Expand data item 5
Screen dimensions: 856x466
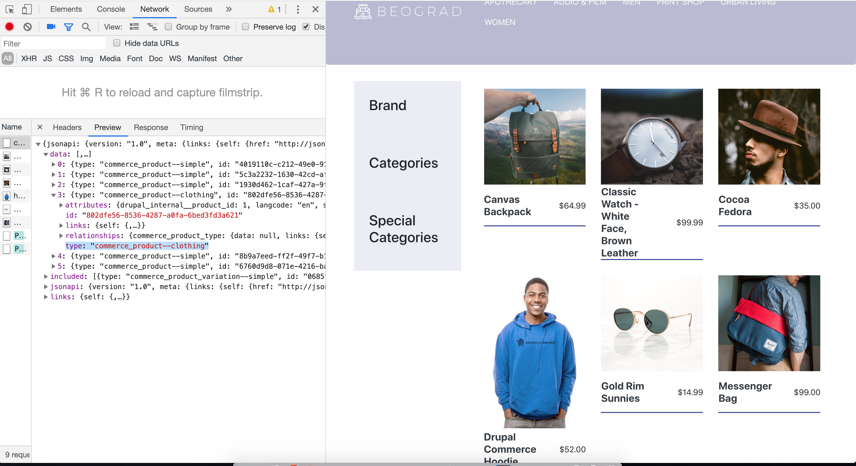(54, 266)
